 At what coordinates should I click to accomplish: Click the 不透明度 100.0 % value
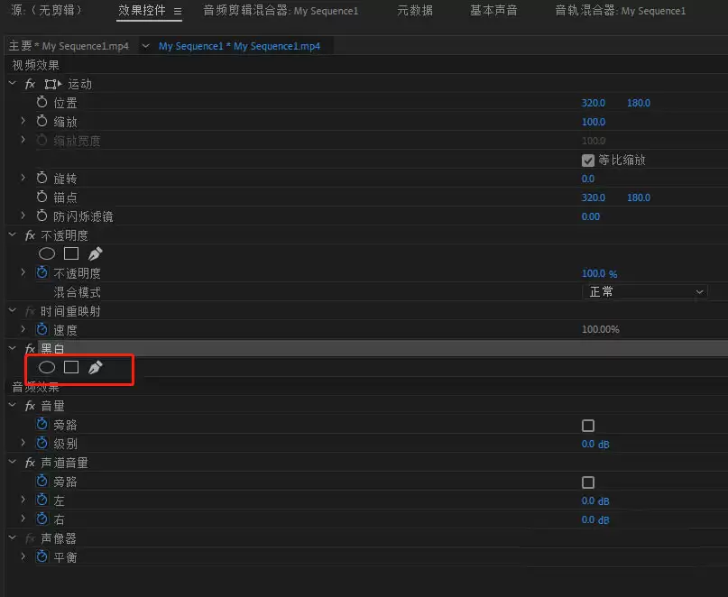[599, 273]
